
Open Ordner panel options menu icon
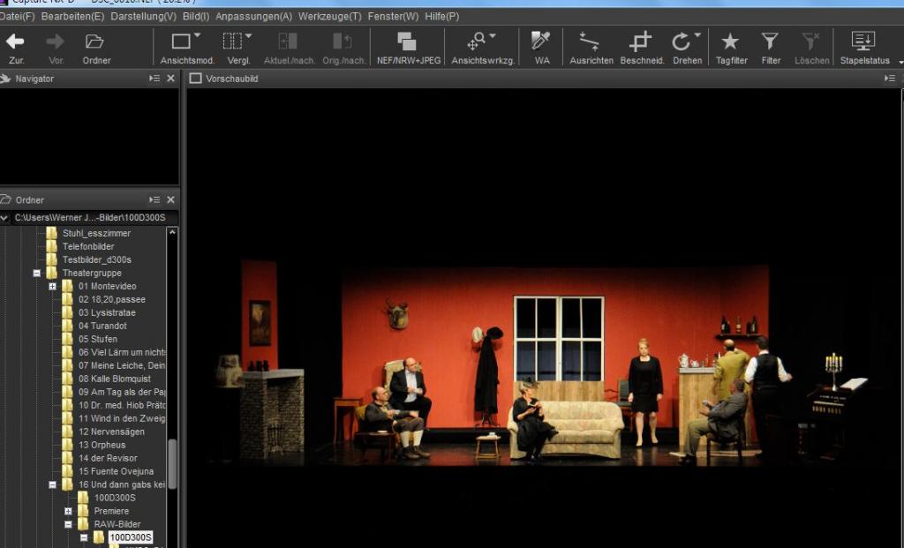click(x=154, y=200)
